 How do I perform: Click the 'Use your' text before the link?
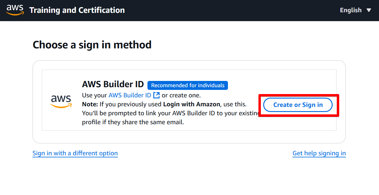point(94,95)
